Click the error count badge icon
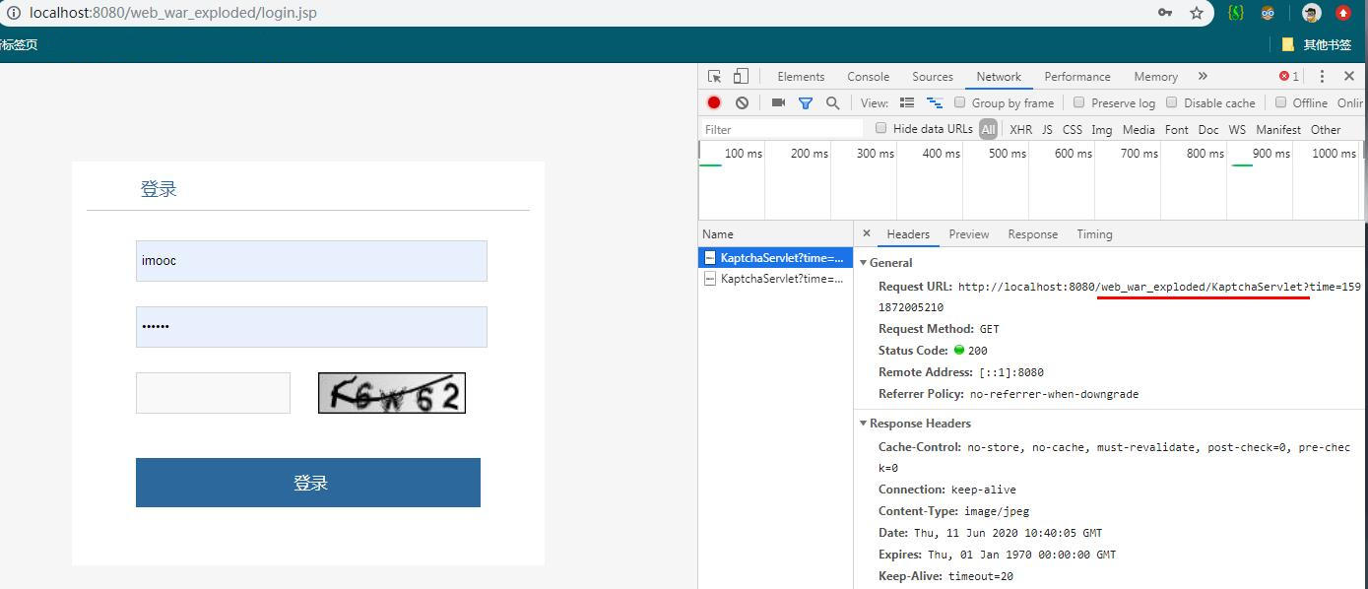Screen dimensions: 1368x589 click(x=1288, y=76)
